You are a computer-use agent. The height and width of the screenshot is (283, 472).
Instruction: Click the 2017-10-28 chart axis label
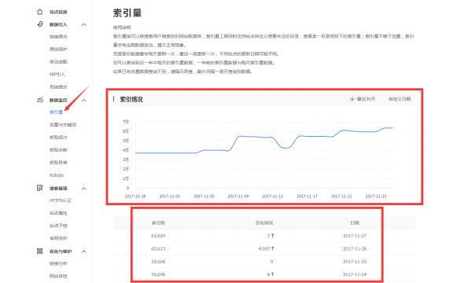(135, 196)
